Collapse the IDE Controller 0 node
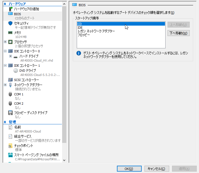This screenshot has width=199, height=173. (5, 51)
